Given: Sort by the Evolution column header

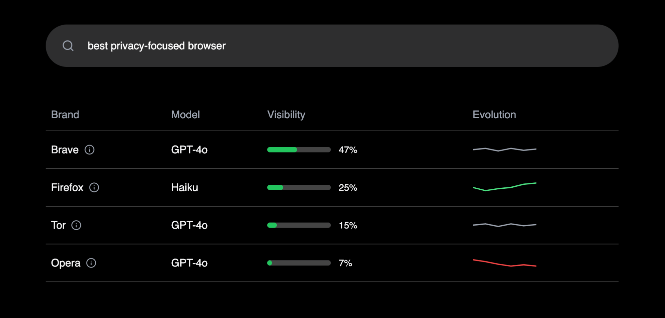Looking at the screenshot, I should pyautogui.click(x=494, y=115).
